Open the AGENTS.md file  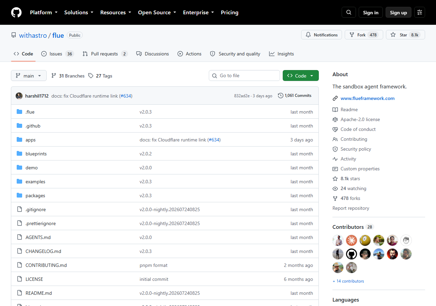[x=38, y=237]
